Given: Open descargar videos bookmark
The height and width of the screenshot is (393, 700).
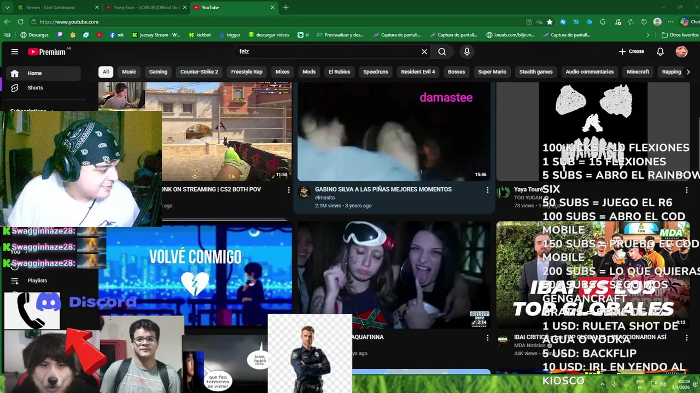Looking at the screenshot, I should pos(269,35).
